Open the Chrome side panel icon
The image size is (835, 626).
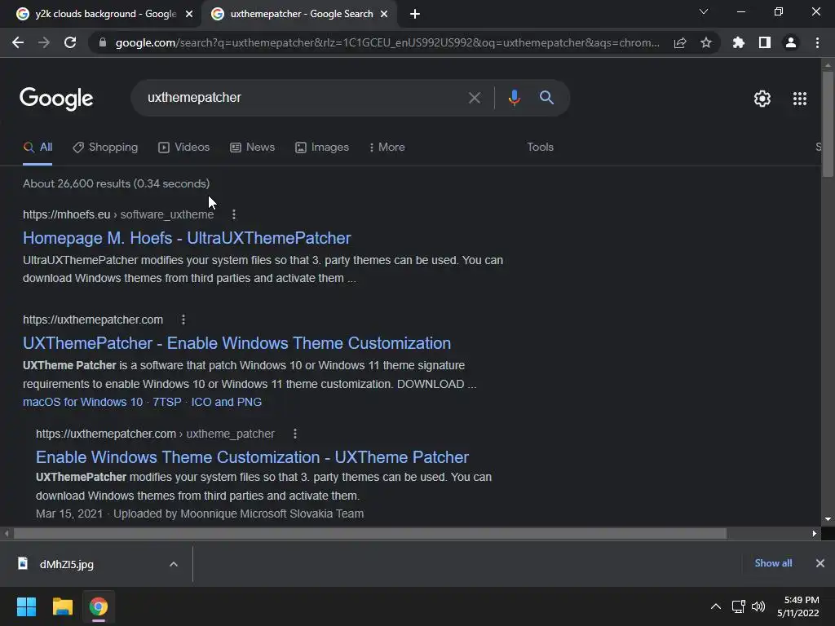point(765,42)
